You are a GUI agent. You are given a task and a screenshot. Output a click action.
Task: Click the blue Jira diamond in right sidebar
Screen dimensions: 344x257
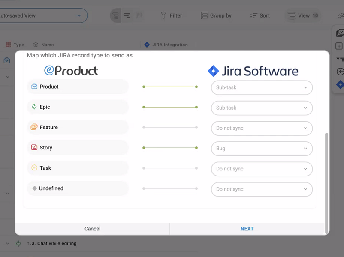pos(340,84)
